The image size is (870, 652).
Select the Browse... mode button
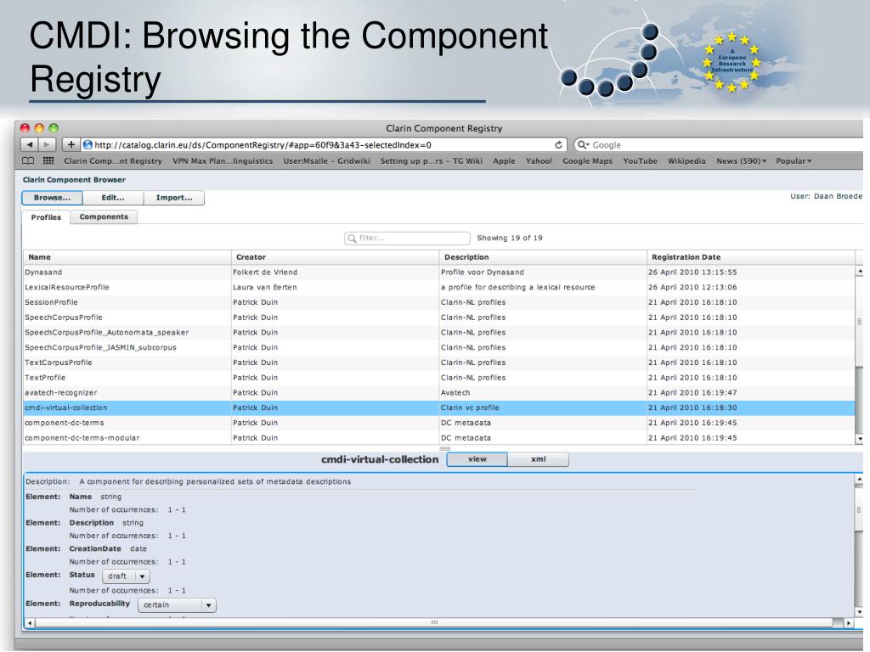pyautogui.click(x=52, y=197)
